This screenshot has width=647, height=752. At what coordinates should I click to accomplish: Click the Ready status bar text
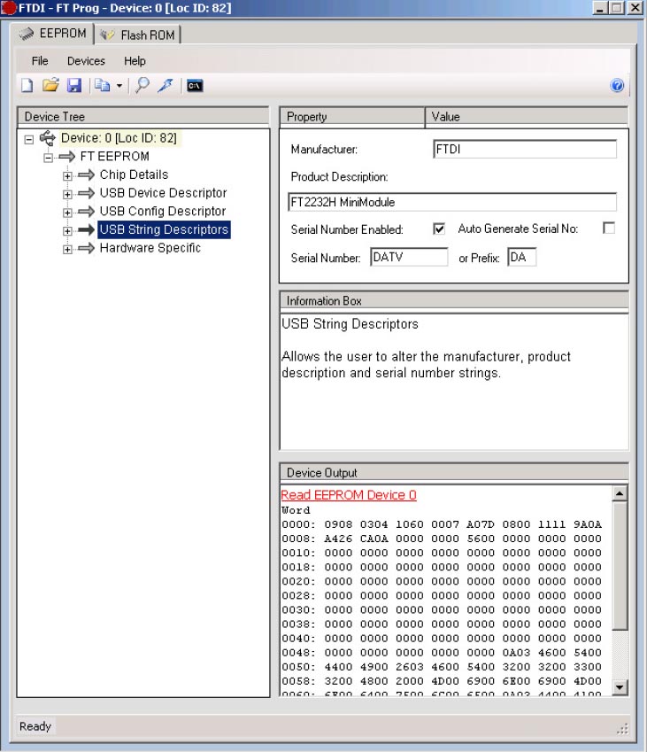(x=35, y=726)
